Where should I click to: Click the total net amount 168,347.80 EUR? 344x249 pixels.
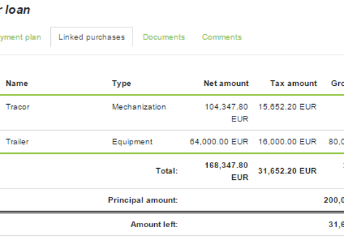coord(226,171)
